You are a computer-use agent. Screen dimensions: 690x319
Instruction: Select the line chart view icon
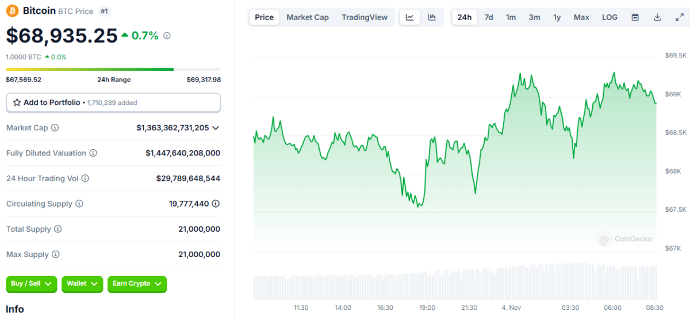coord(409,17)
